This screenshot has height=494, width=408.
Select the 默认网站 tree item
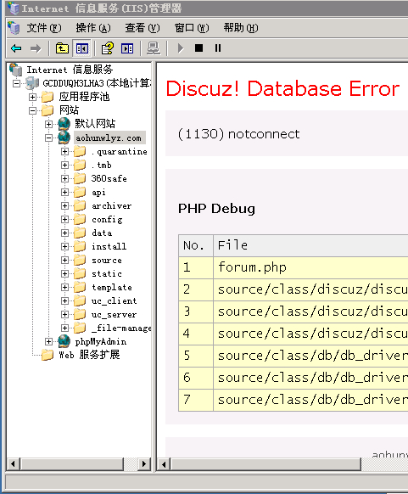pos(95,124)
